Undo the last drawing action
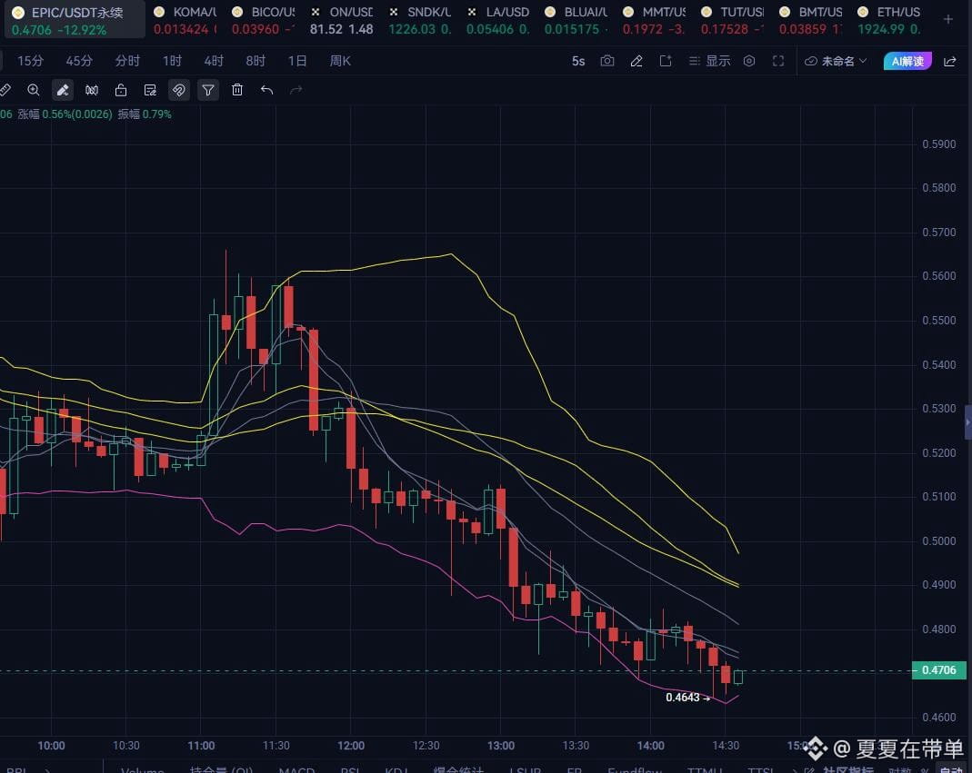The image size is (972, 773). 266,91
